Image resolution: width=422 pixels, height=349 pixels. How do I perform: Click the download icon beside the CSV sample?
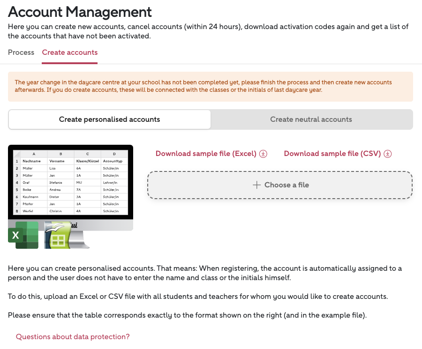click(x=388, y=154)
